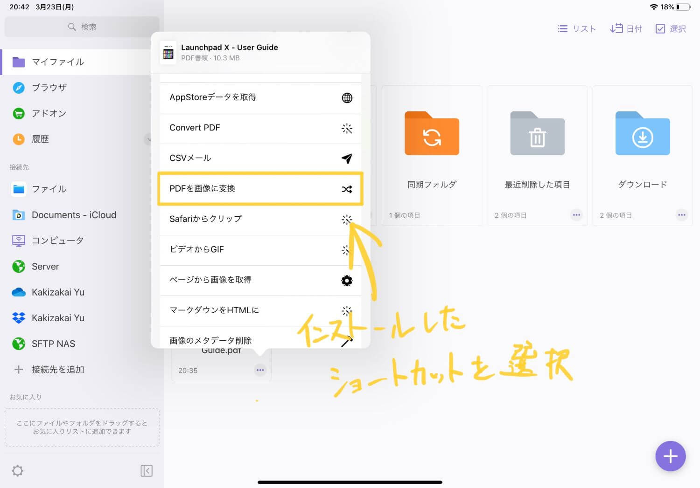Expand the 履歴 chevron
The image size is (700, 488).
click(x=148, y=139)
